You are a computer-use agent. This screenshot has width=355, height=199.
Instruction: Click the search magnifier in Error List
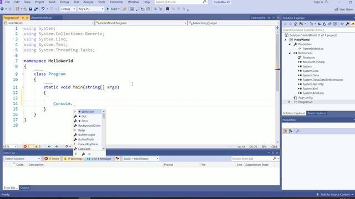(275, 159)
